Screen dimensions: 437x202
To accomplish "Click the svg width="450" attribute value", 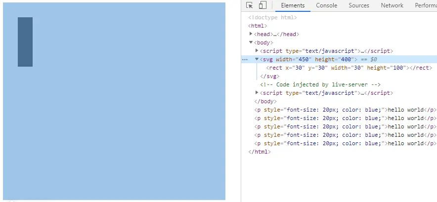I will 304,59.
